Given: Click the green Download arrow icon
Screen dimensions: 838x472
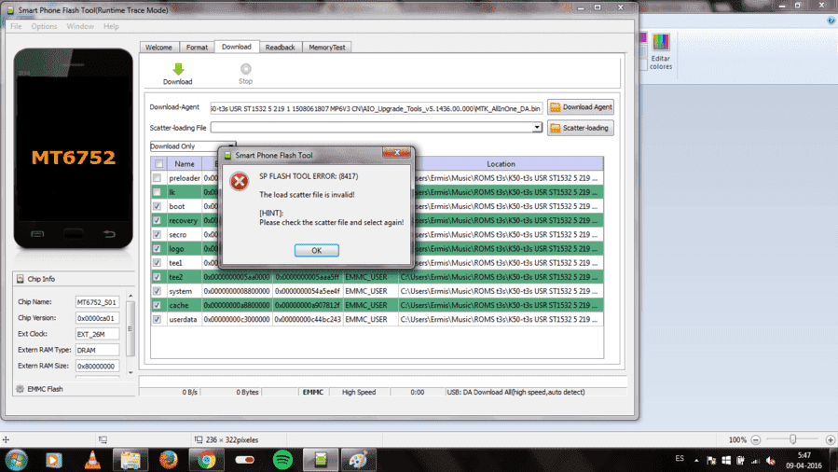Looking at the screenshot, I should pos(178,69).
